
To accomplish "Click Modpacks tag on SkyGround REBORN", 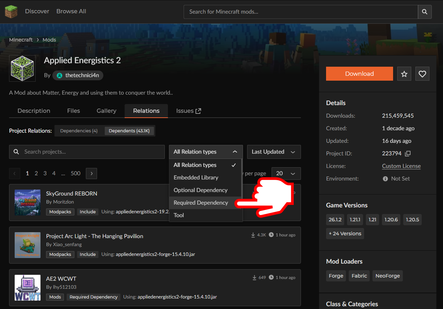I will pyautogui.click(x=60, y=212).
